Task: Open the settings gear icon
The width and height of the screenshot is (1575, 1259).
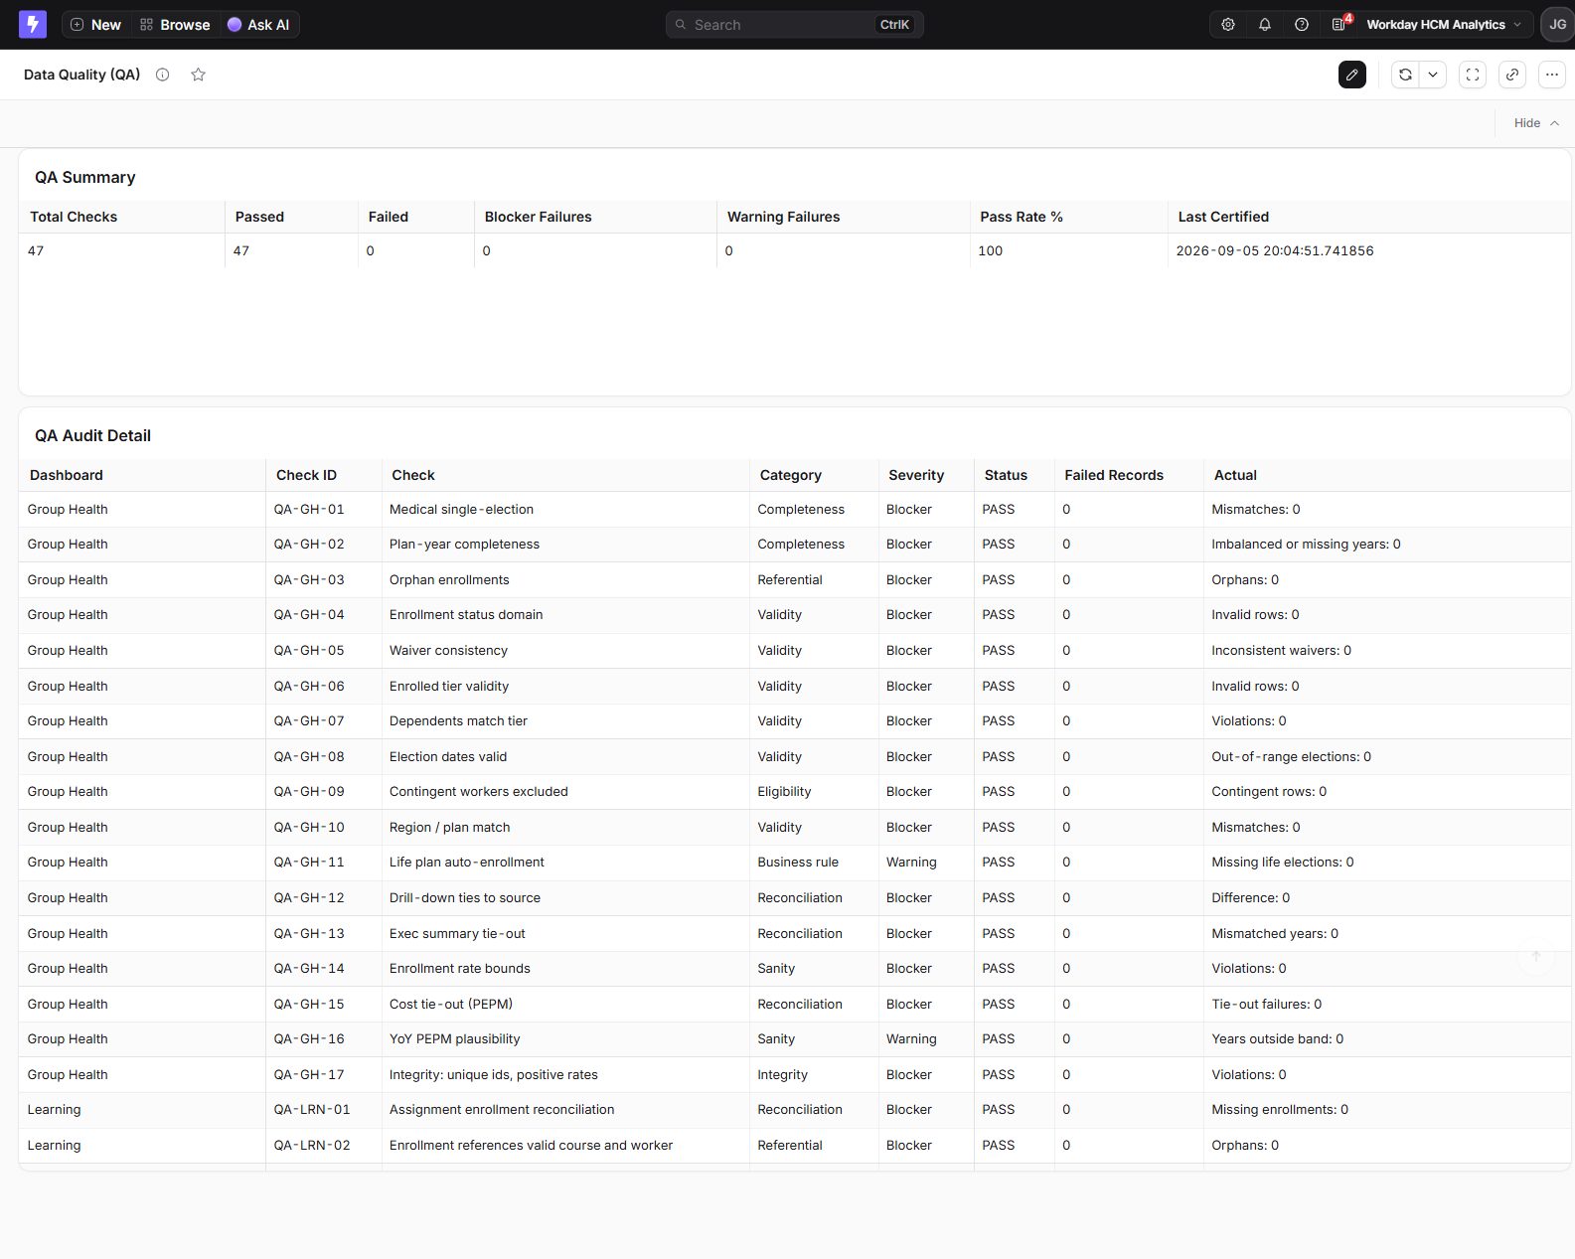Action: click(1228, 25)
